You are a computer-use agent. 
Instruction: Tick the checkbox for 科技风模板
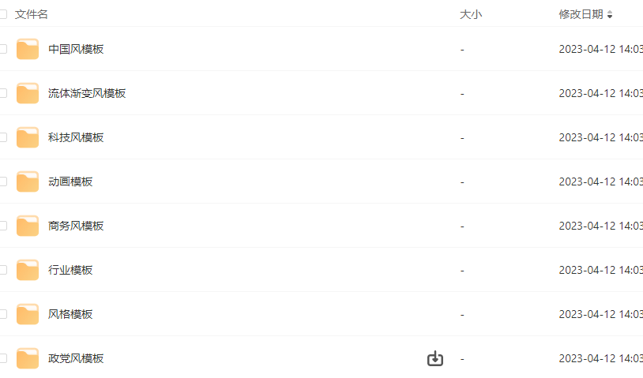(3, 137)
